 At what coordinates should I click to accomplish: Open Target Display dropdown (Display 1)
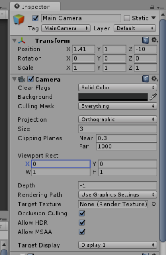118,245
